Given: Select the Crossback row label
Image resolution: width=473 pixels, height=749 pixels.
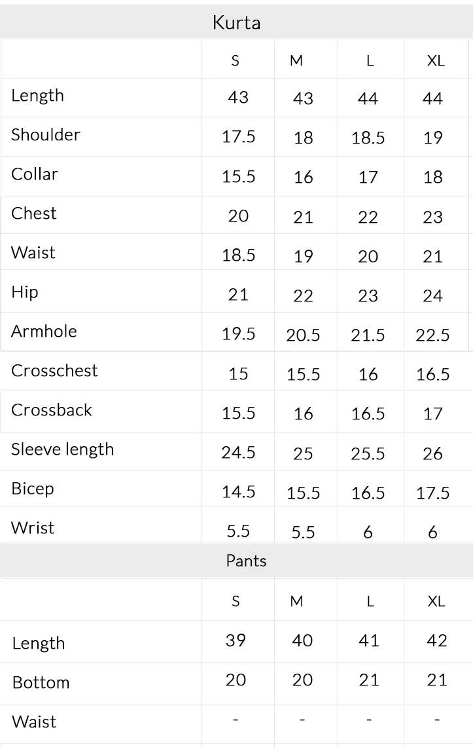Looking at the screenshot, I should (52, 410).
